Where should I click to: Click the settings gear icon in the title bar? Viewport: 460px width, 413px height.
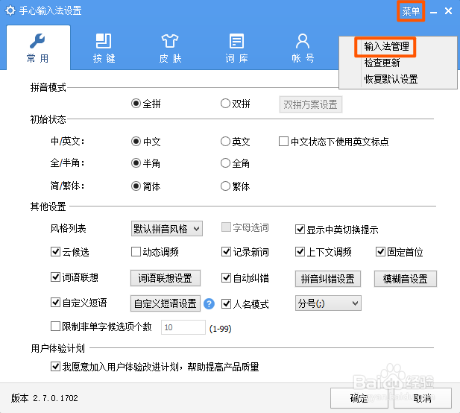[10, 10]
